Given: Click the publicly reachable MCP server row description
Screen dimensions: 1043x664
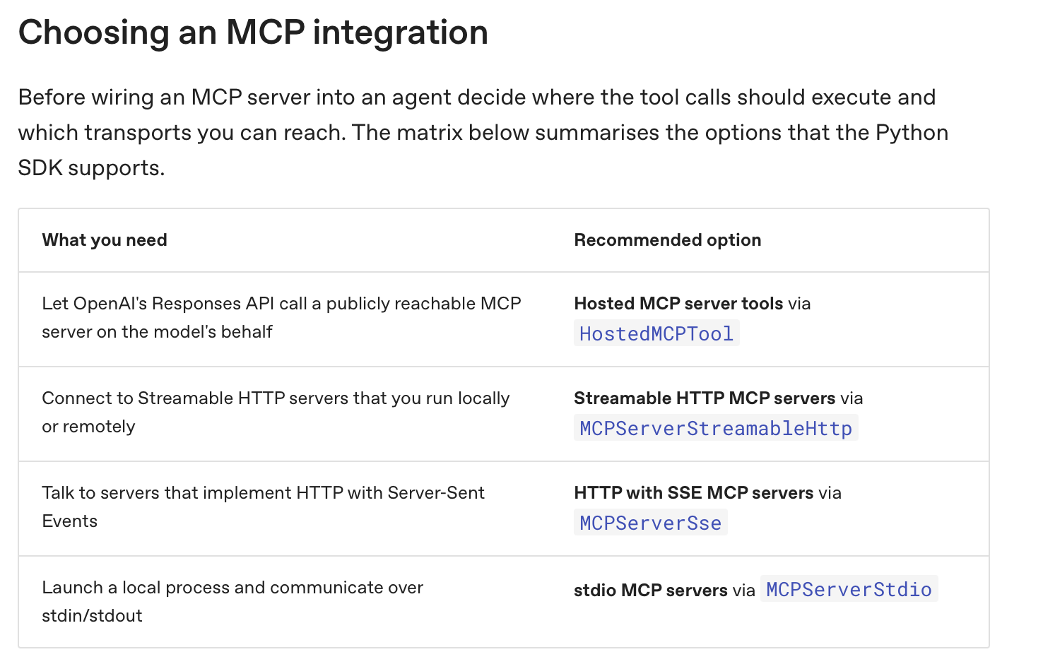Looking at the screenshot, I should tap(281, 318).
